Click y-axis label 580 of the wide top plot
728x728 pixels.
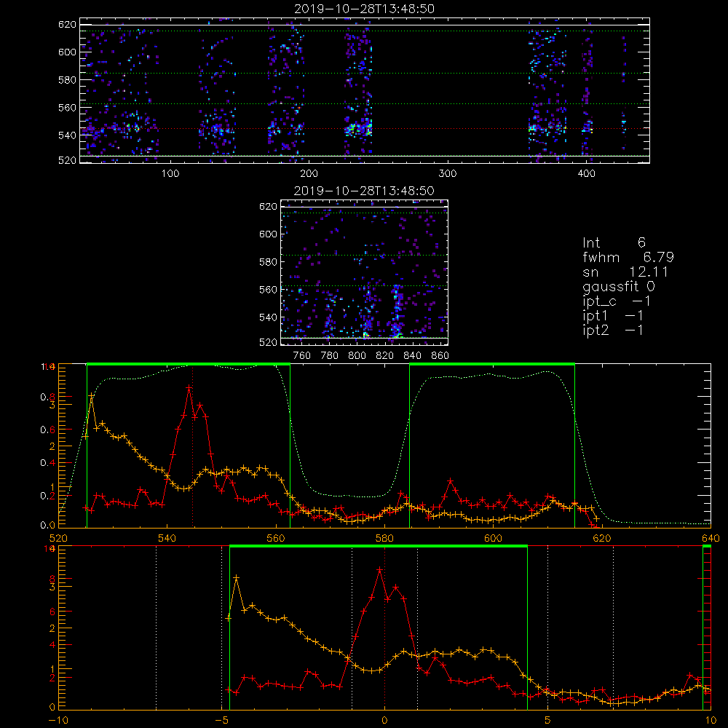(67, 80)
